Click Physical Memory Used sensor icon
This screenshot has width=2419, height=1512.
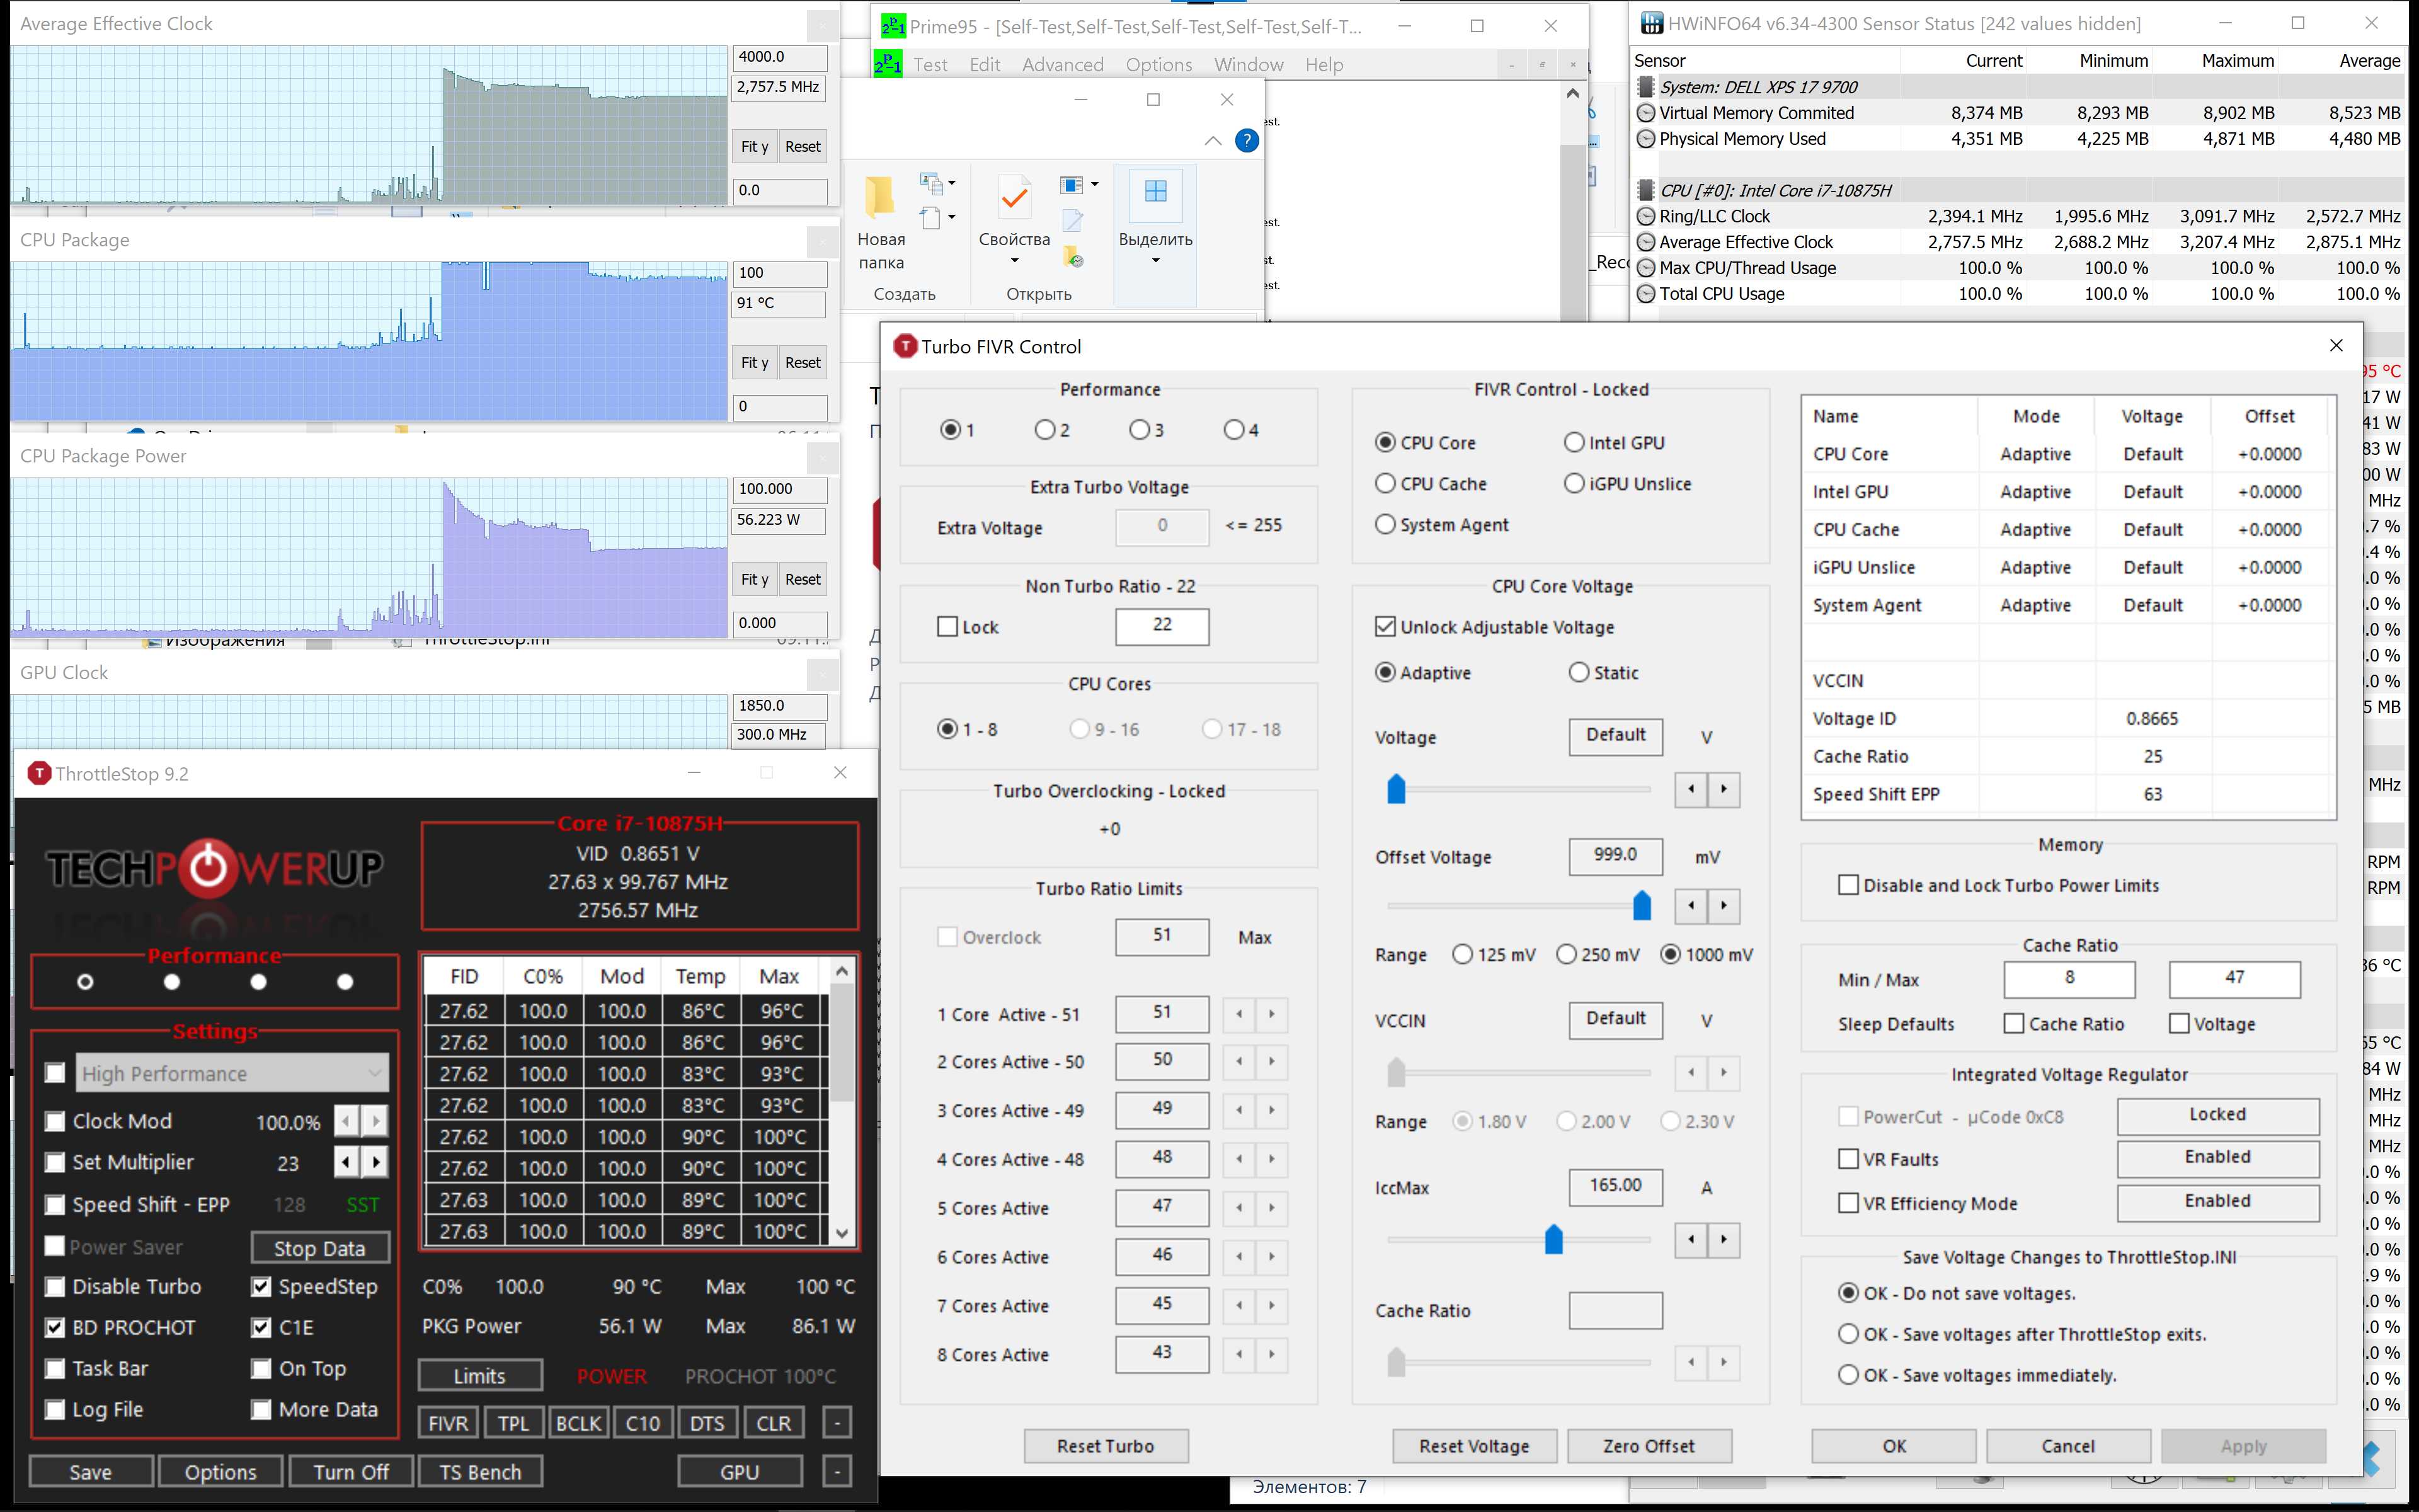coord(1645,139)
